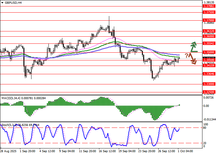Click the 16 Sep 12:00 time axis label
Screen dimensions: 216x154
click(x=107, y=151)
